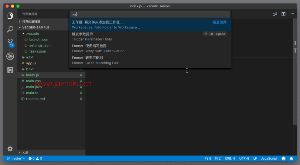Select index.js in the explorer
Viewport: 300px width, 165px height.
pyautogui.click(x=51, y=75)
